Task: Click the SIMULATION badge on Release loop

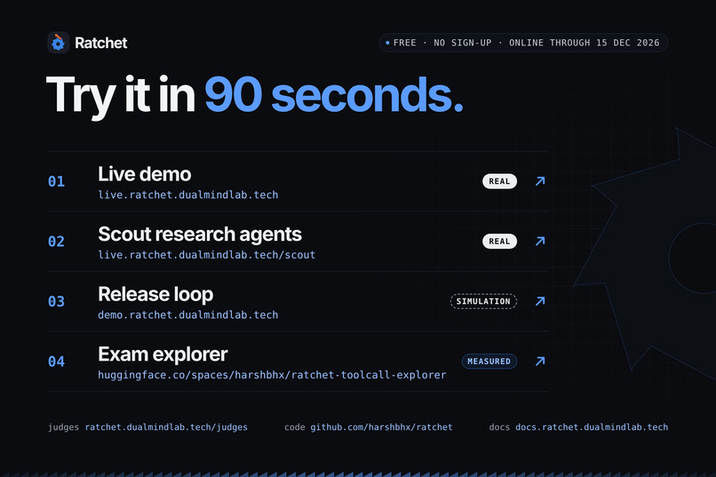Action: tap(483, 301)
